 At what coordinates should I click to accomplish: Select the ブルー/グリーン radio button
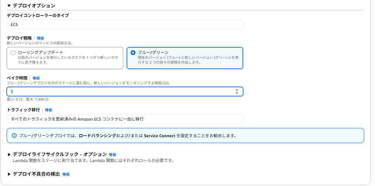[133, 53]
